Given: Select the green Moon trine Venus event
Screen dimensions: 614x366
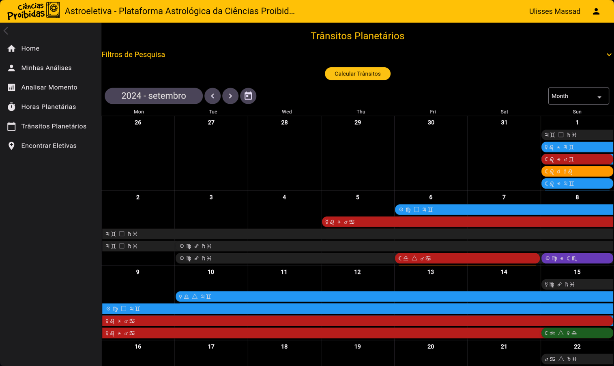Looking at the screenshot, I should pos(576,333).
